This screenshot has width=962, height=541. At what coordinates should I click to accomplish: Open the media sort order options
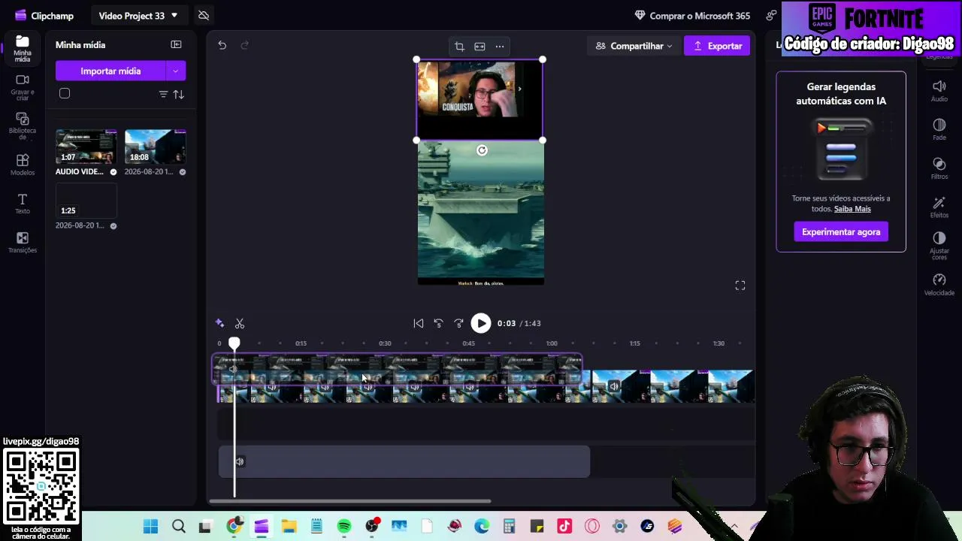pyautogui.click(x=179, y=94)
